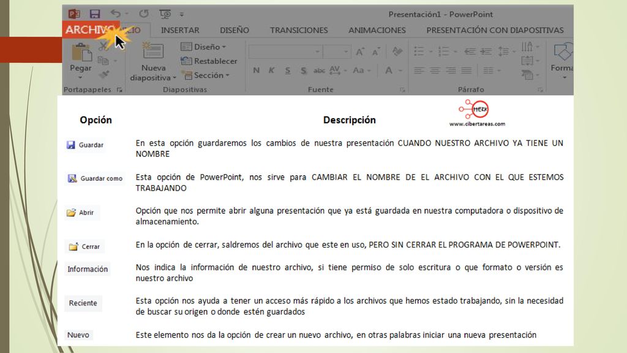Viewport: 627px width, 353px height.
Task: Toggle underline formatting
Action: click(x=288, y=71)
